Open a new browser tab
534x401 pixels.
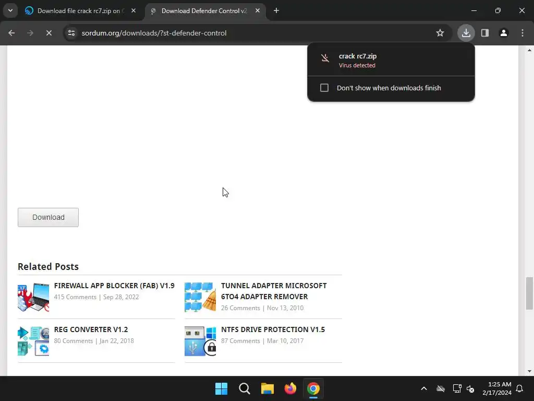tap(276, 11)
